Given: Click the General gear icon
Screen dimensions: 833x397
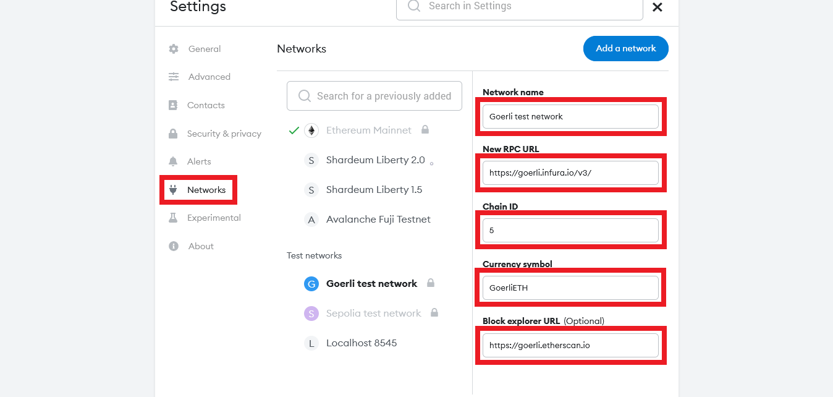Looking at the screenshot, I should click(174, 49).
